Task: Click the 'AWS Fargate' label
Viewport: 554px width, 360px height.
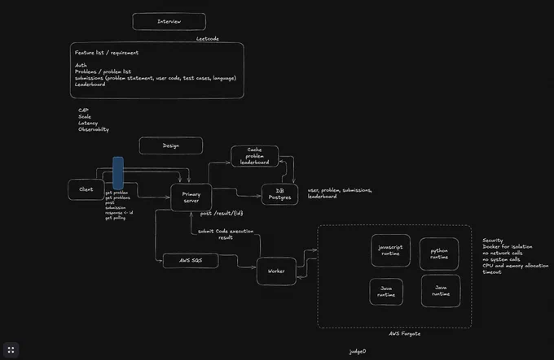Action: pos(405,333)
